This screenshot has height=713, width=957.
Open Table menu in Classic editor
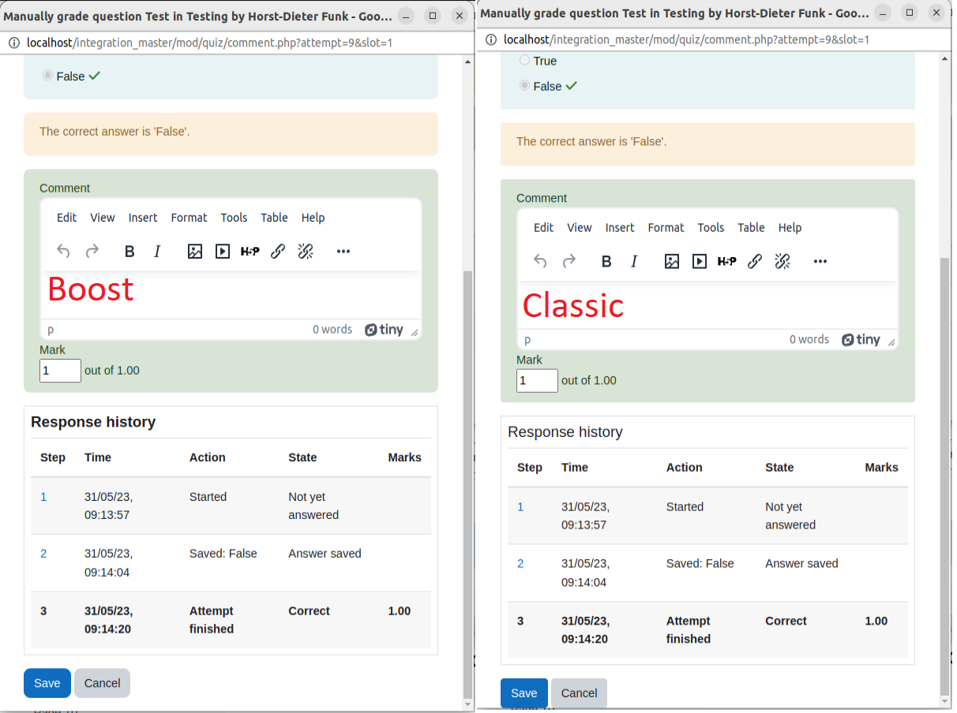click(x=752, y=228)
